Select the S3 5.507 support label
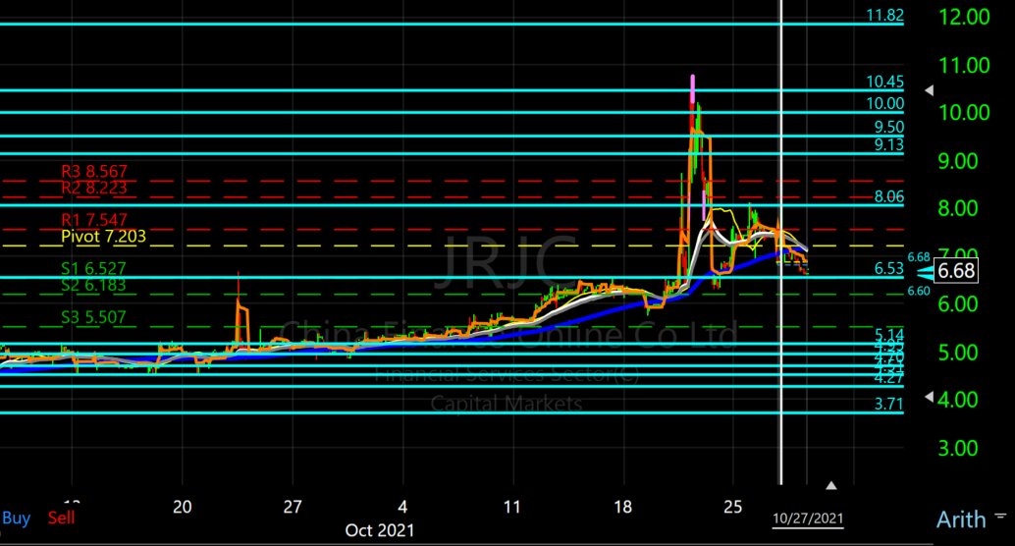This screenshot has width=1015, height=546. click(93, 317)
